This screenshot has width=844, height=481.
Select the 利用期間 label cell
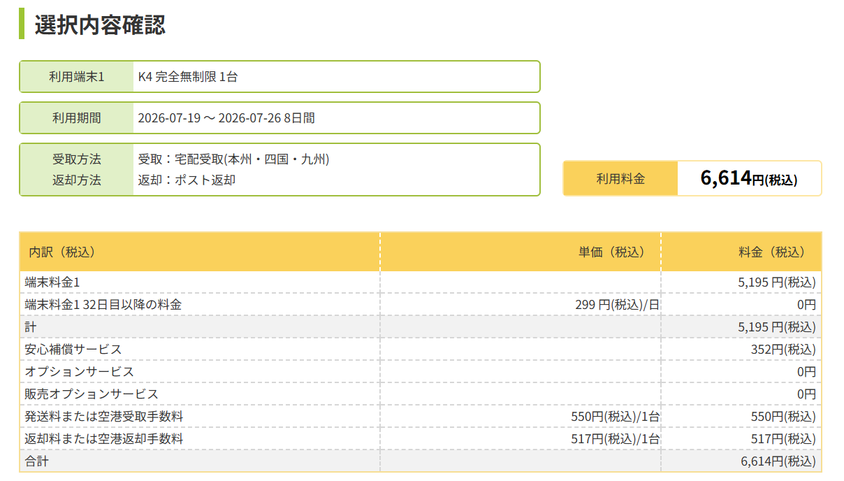pos(77,118)
